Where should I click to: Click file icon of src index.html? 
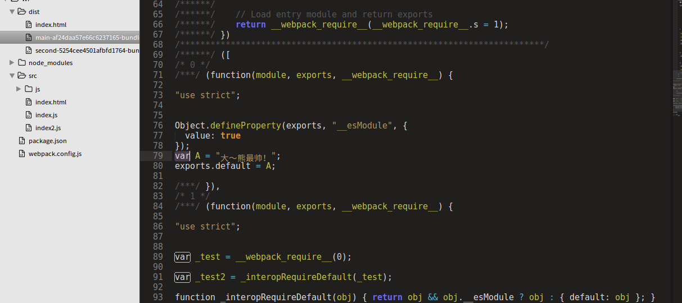coord(29,102)
